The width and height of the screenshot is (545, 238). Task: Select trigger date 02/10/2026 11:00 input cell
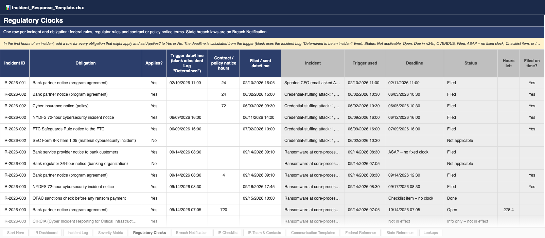tap(187, 83)
